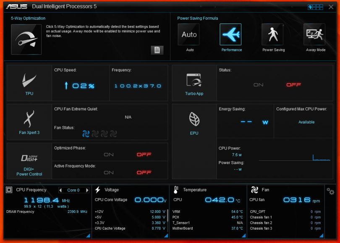Launch the 5-Way Optimization speedometer icon

tap(26, 39)
